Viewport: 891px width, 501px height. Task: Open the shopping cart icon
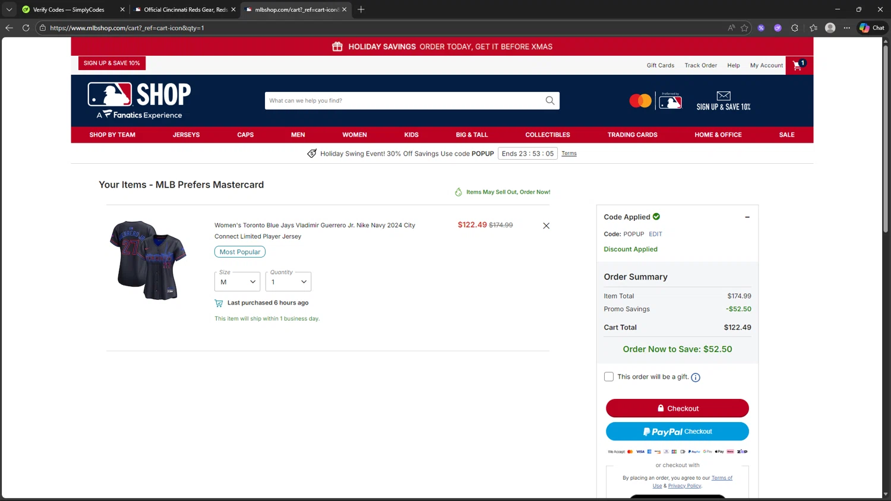point(799,65)
